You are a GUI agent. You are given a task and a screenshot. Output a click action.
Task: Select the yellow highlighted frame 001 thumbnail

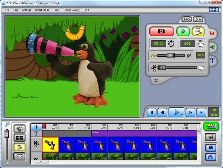tap(50, 145)
